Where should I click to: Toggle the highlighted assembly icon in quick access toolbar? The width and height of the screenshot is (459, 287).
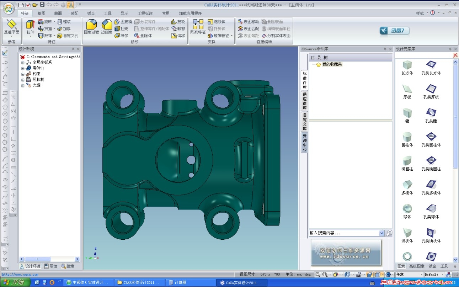click(x=70, y=5)
